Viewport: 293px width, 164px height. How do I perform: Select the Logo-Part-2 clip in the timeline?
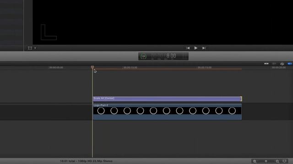tap(167, 112)
